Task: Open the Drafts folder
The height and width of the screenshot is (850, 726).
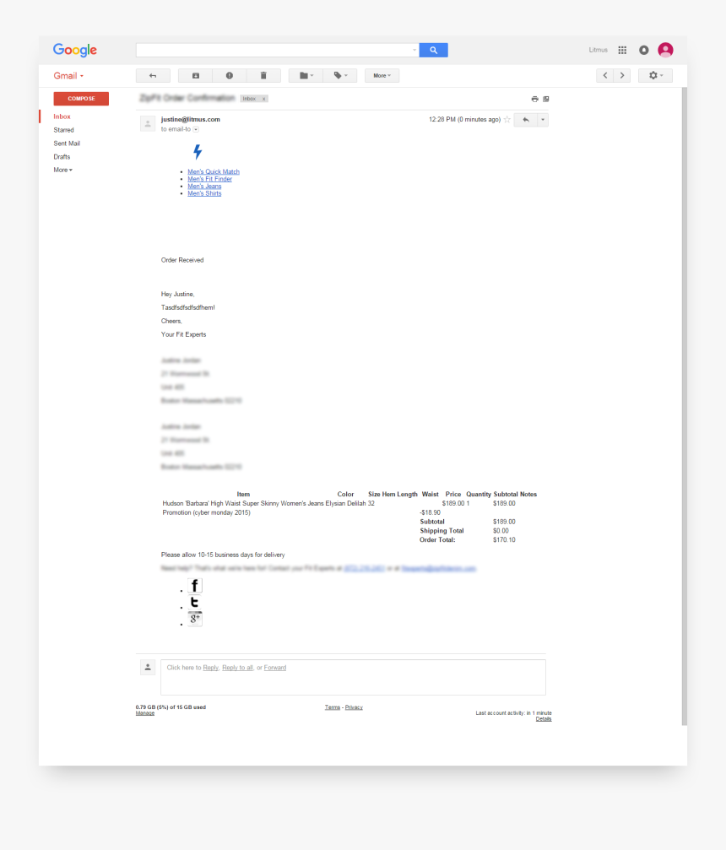Action: click(62, 157)
